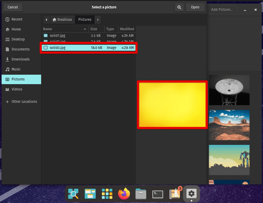Open Pop!_Shop rocket icon with badge
263x203 pixels.
[x=175, y=194]
